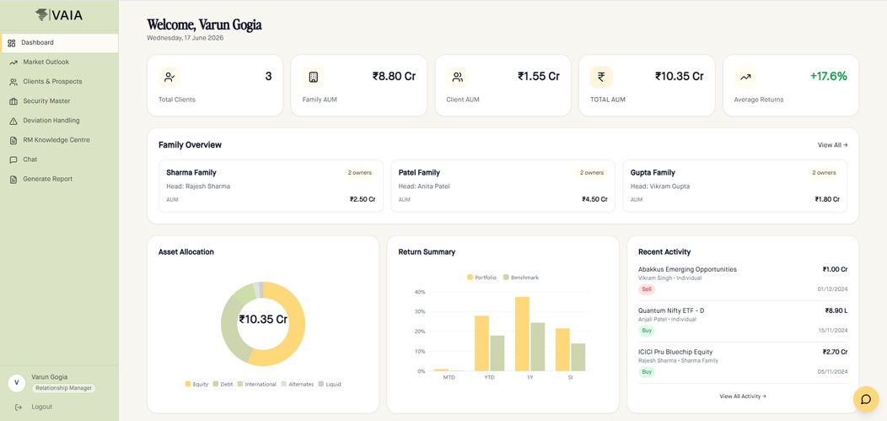The height and width of the screenshot is (421, 887).
Task: Click View All in Family Overview
Action: click(832, 145)
